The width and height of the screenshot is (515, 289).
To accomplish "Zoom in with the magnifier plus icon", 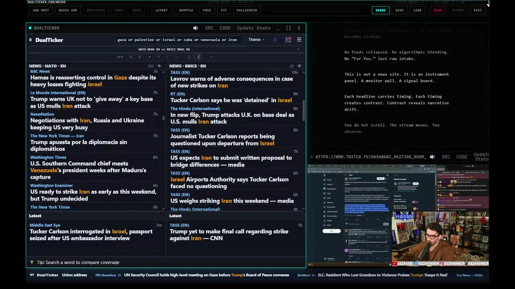I will (x=140, y=57).
